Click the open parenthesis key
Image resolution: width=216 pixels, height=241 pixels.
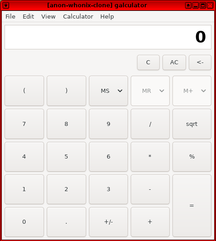(x=25, y=91)
